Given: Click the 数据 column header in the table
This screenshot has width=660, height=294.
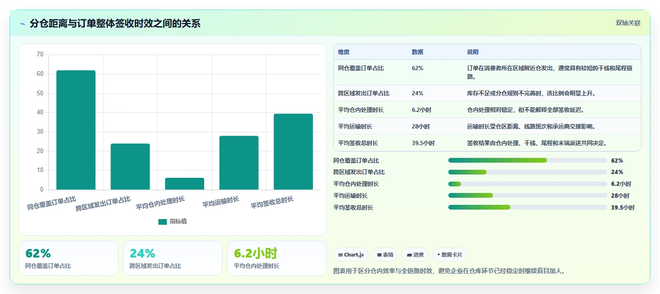Looking at the screenshot, I should click(418, 52).
